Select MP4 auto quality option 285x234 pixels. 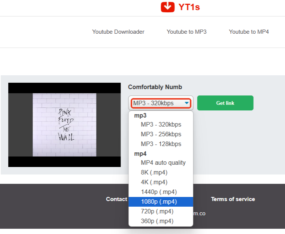pyautogui.click(x=163, y=163)
